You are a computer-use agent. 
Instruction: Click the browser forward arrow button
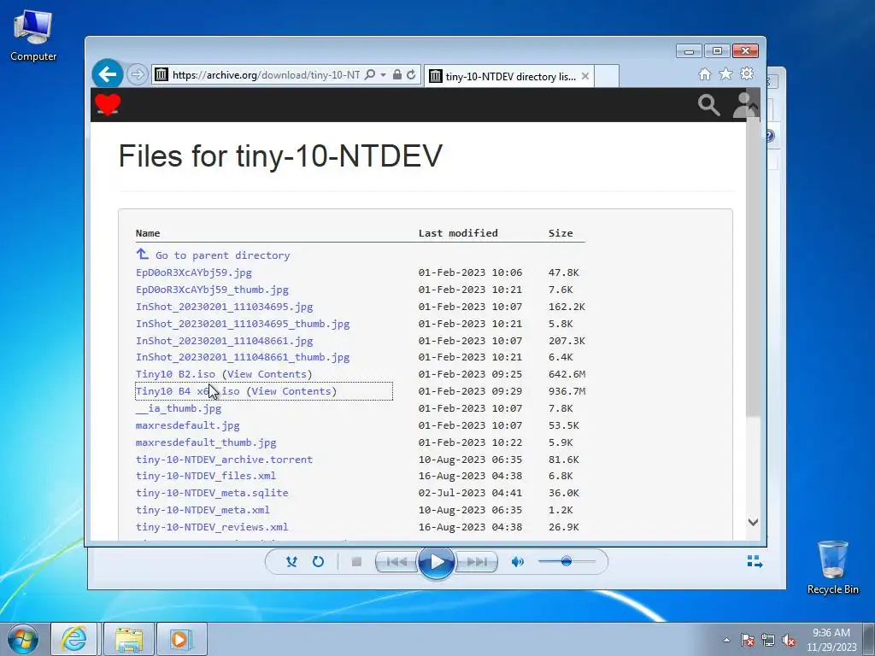(x=137, y=74)
